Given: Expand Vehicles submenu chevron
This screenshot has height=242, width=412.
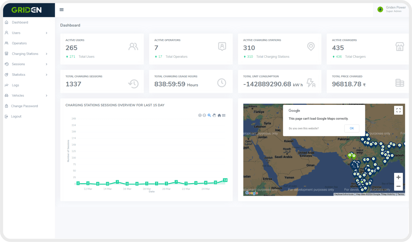Looking at the screenshot, I should (47, 96).
